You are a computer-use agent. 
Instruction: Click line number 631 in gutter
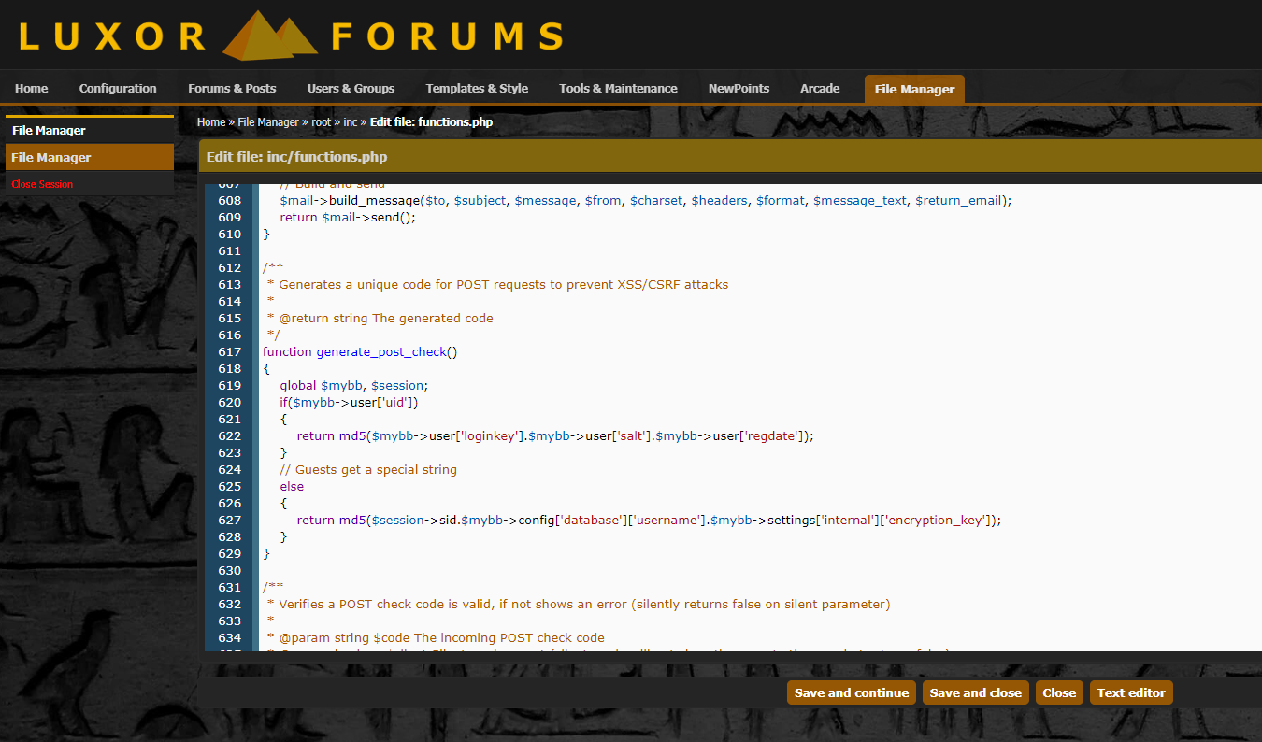[x=229, y=588]
